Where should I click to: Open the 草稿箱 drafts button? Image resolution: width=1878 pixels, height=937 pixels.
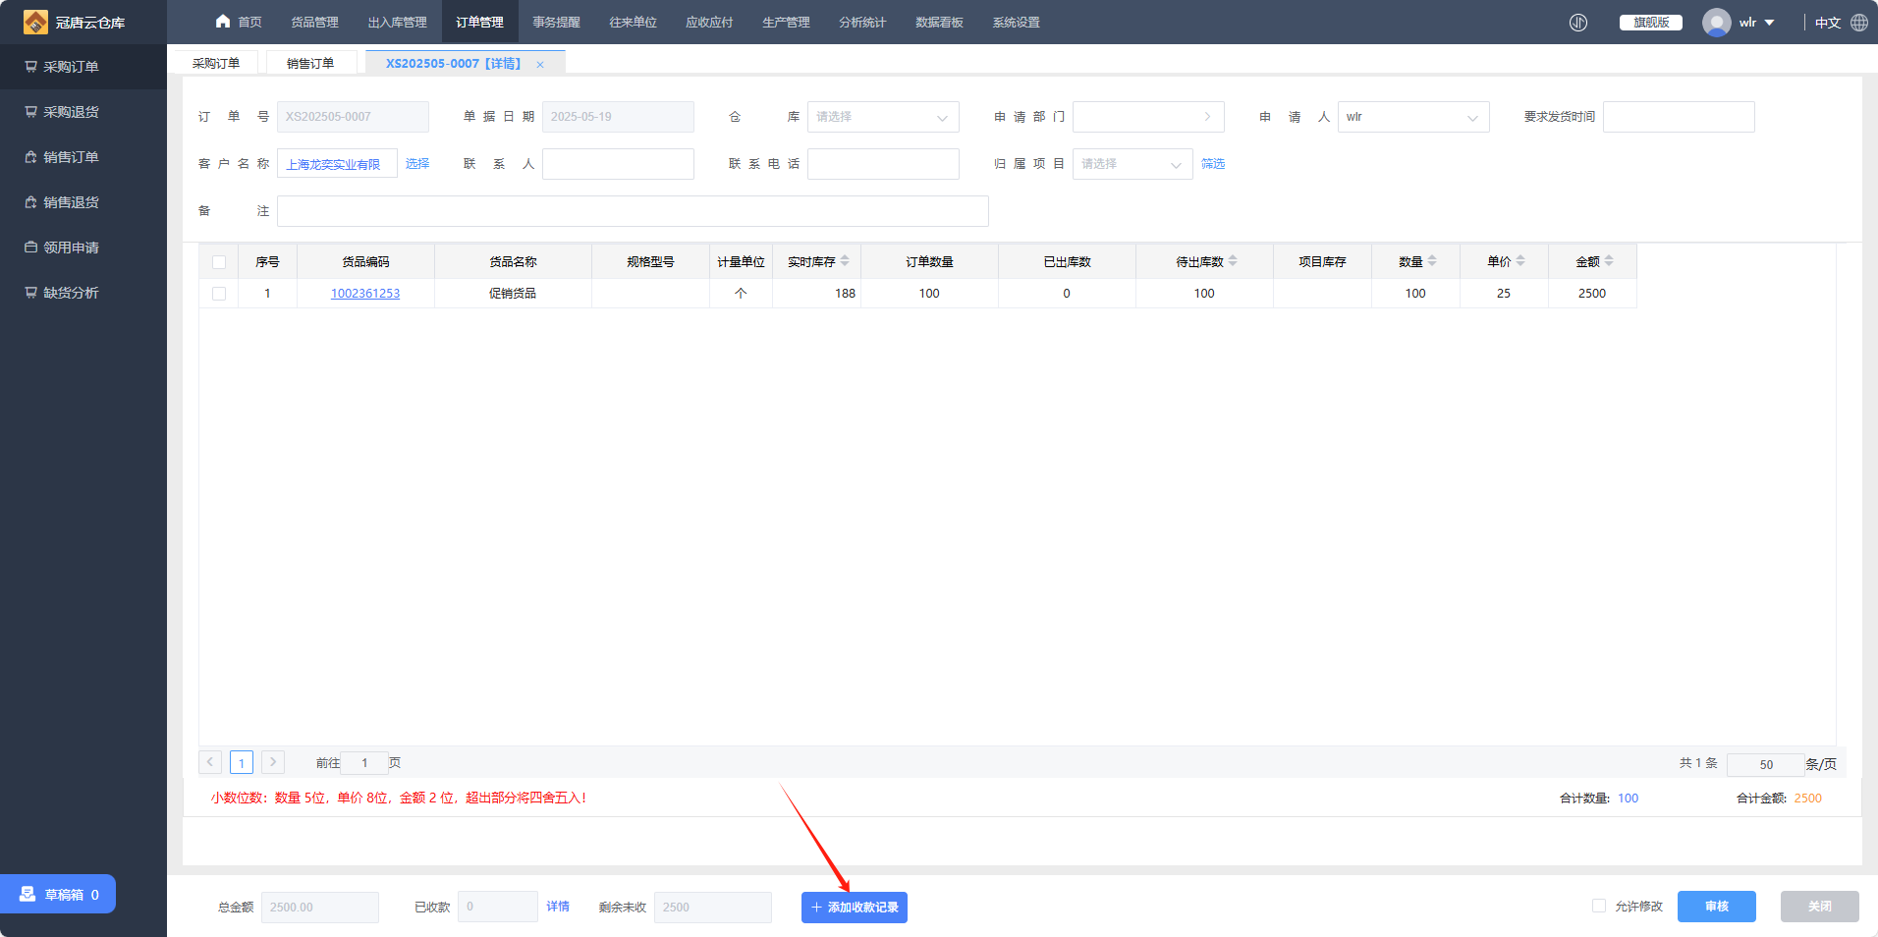click(x=58, y=894)
